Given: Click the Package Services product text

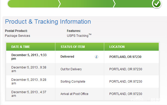Looking at the screenshot, I should [18, 36].
